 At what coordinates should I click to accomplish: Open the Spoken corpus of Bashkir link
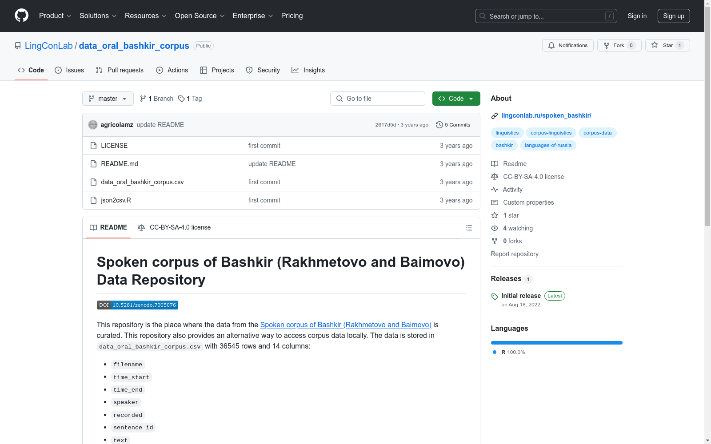point(346,325)
